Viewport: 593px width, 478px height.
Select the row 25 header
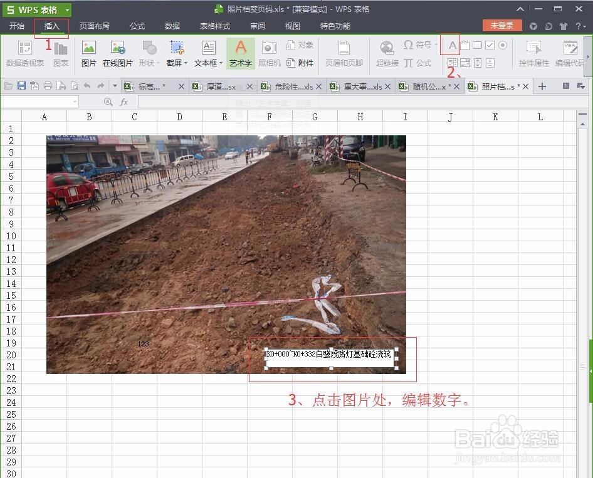(x=11, y=414)
